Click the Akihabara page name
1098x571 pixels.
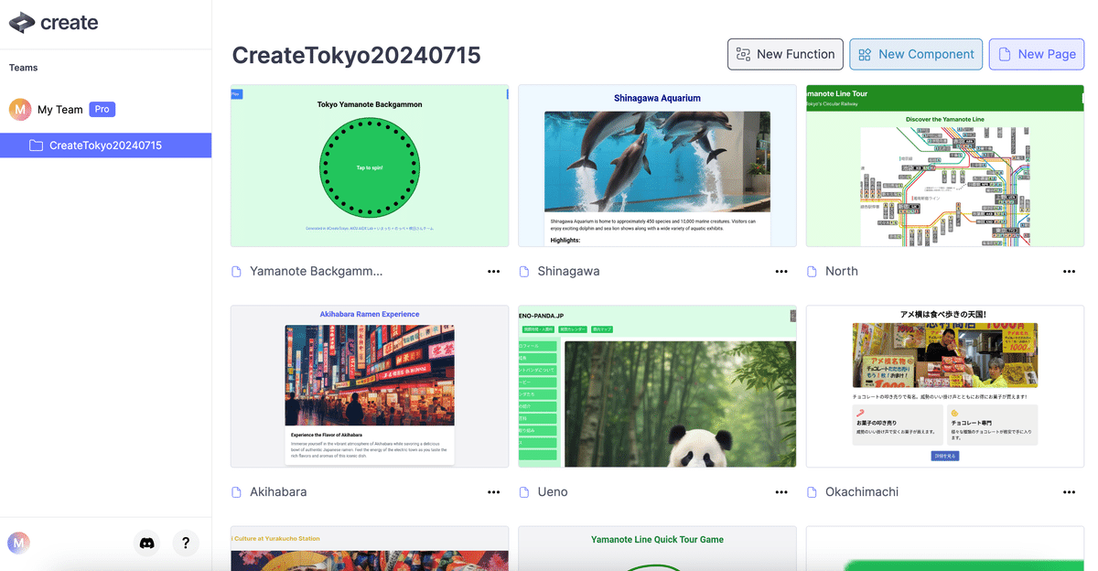[x=278, y=492]
